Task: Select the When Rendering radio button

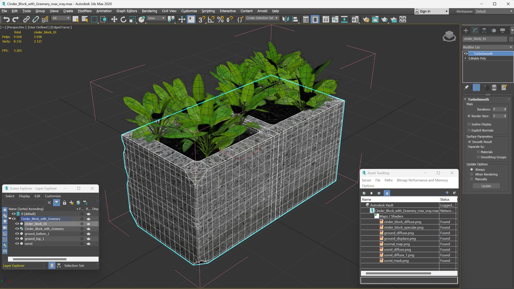Action: [x=472, y=174]
